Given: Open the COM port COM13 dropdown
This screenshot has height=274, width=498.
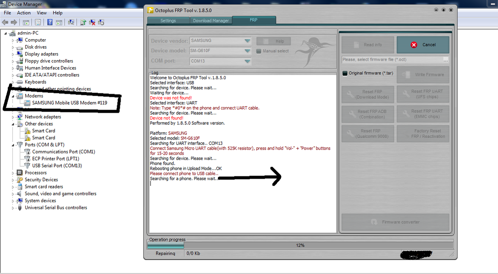Looking at the screenshot, I should [247, 61].
